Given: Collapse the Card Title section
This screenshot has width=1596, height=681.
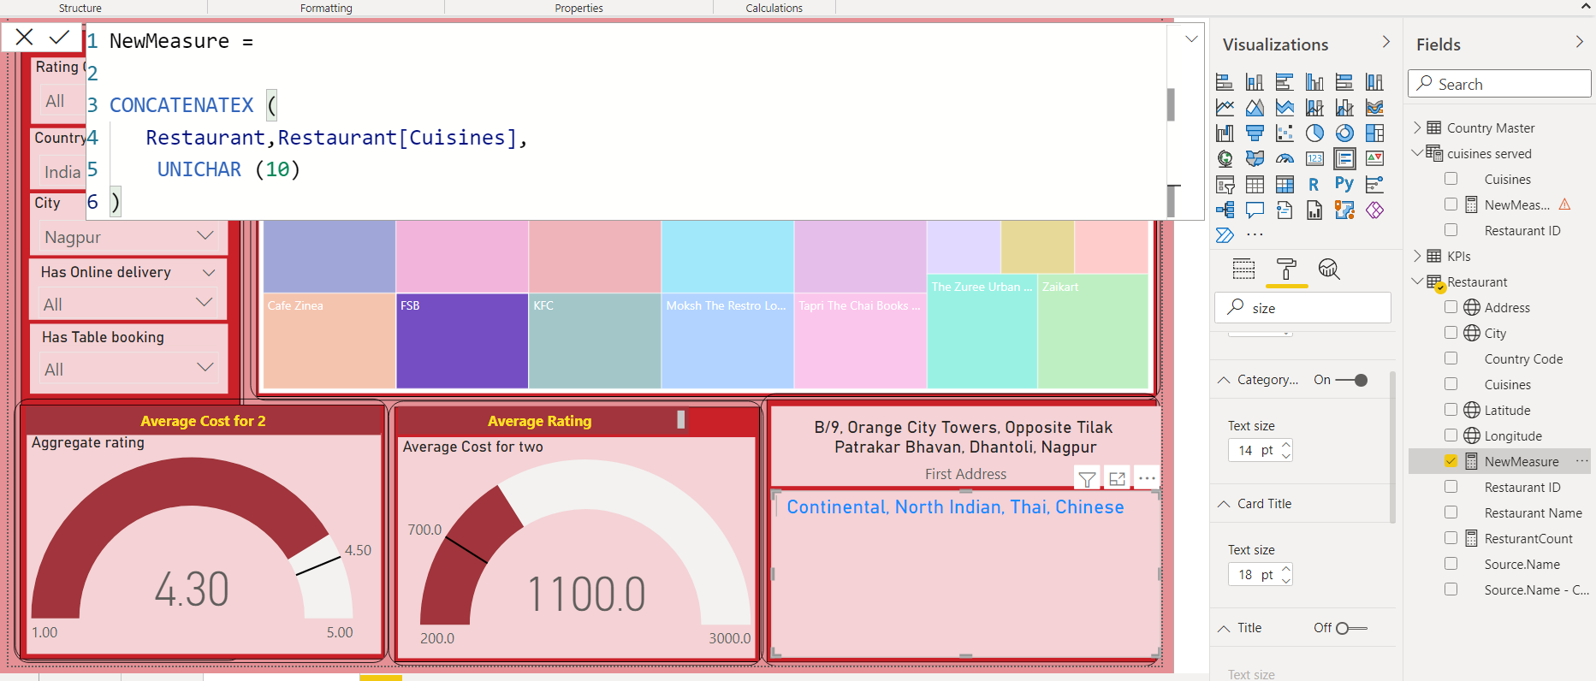Looking at the screenshot, I should coord(1224,504).
